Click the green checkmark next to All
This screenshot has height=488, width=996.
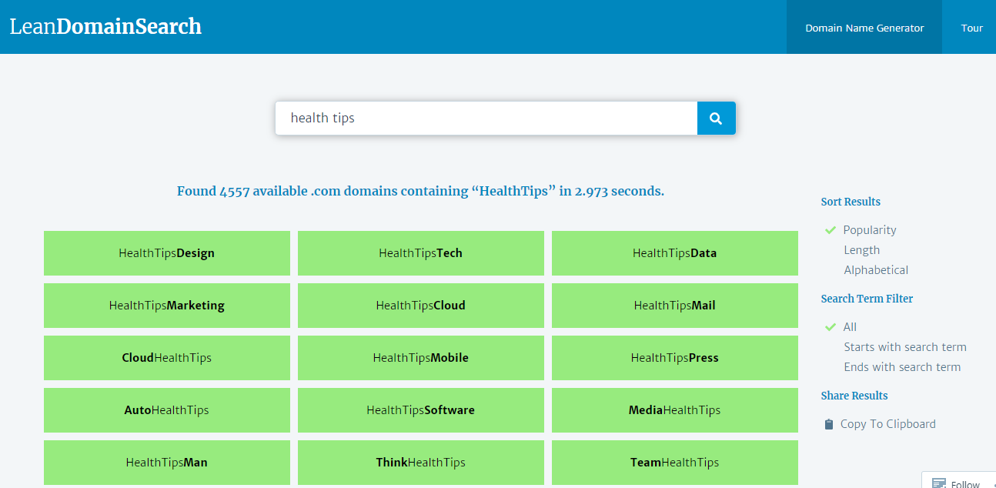coord(831,326)
